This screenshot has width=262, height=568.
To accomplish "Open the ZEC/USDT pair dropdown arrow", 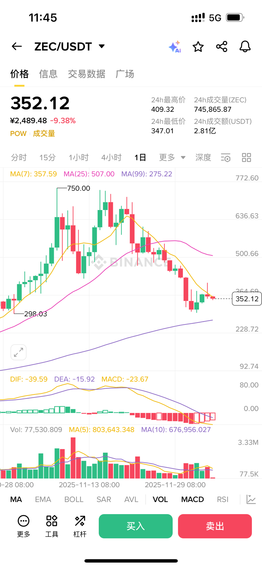I will click(102, 46).
